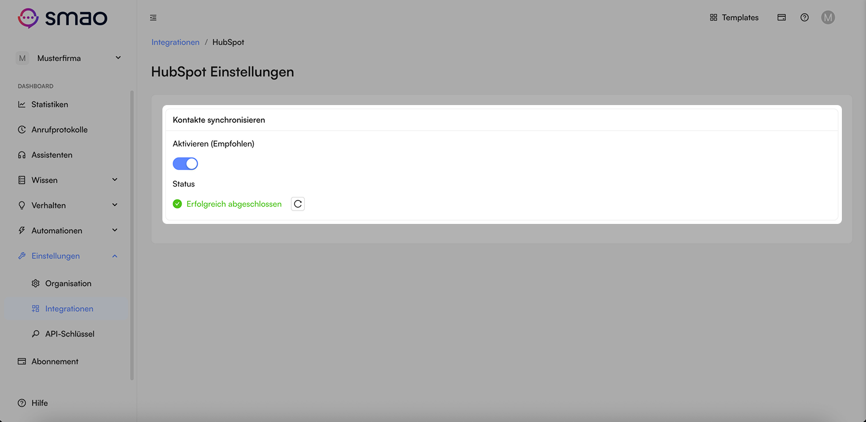The image size is (866, 422).
Task: Refresh the sync status
Action: tap(298, 204)
